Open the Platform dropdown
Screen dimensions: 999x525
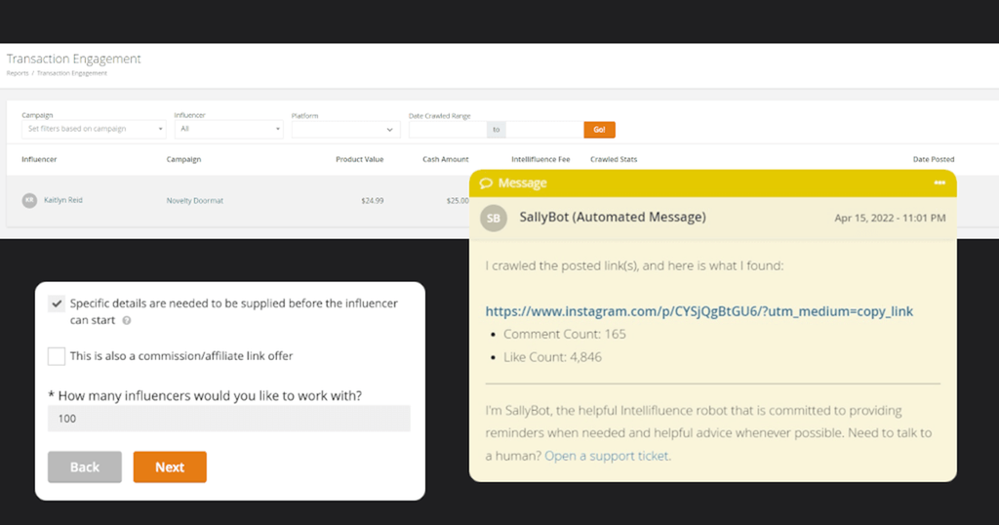(345, 129)
